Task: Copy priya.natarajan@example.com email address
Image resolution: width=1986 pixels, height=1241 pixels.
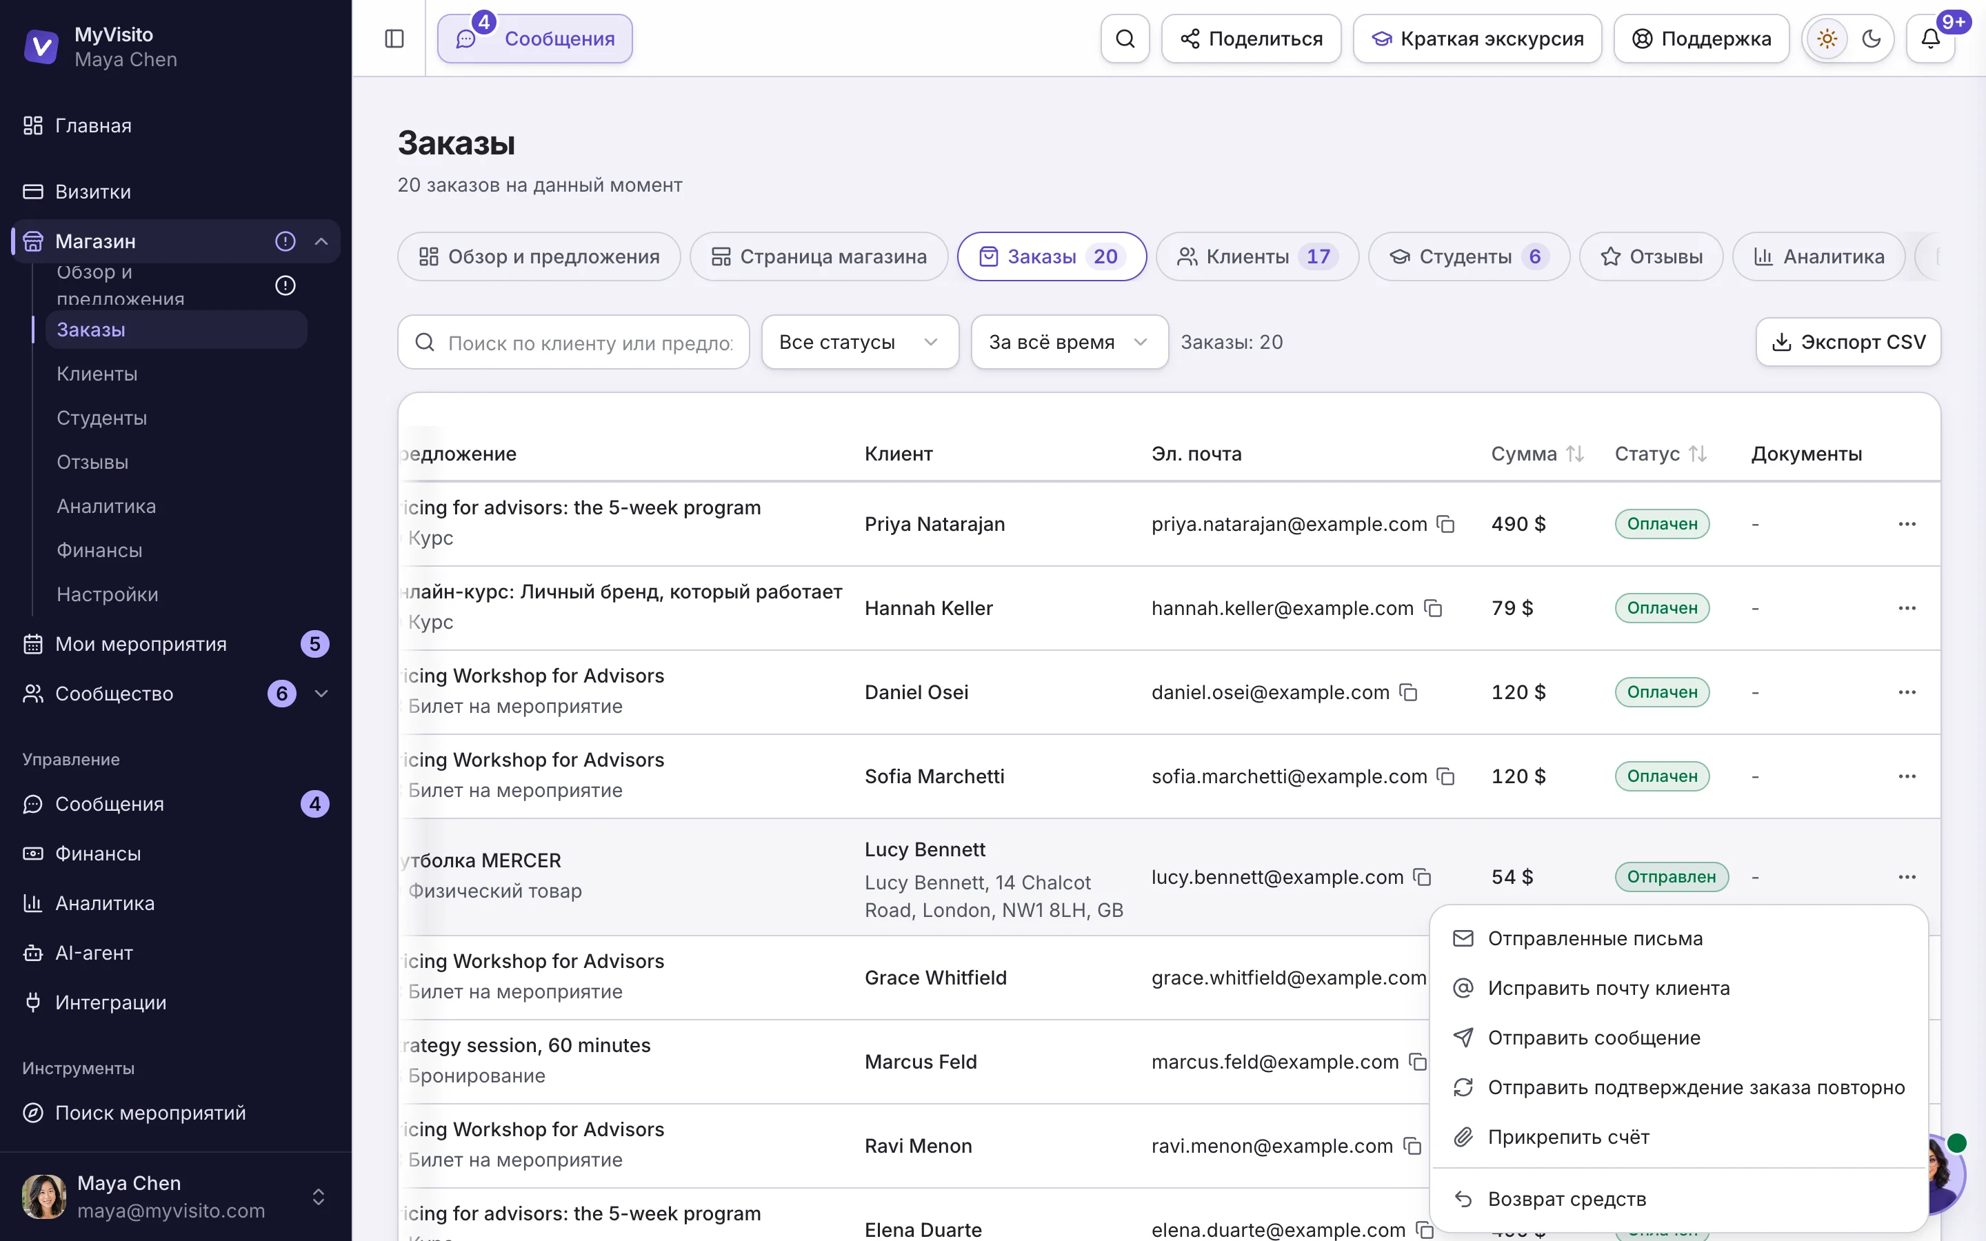Action: click(1446, 524)
